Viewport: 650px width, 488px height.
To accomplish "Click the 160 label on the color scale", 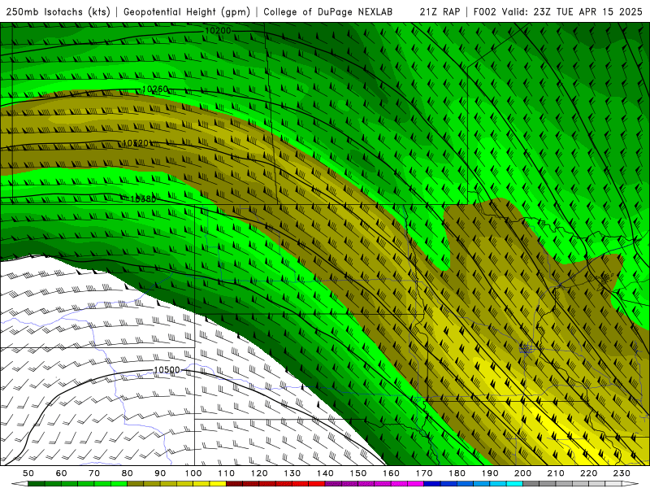I will 391,473.
